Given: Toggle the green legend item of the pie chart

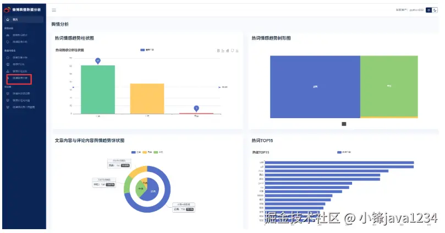Looking at the screenshot, I should 158,152.
